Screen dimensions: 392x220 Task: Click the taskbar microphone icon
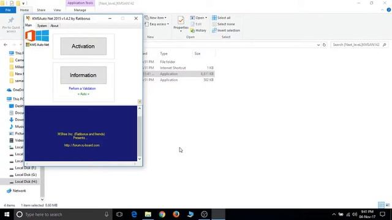(x=107, y=215)
